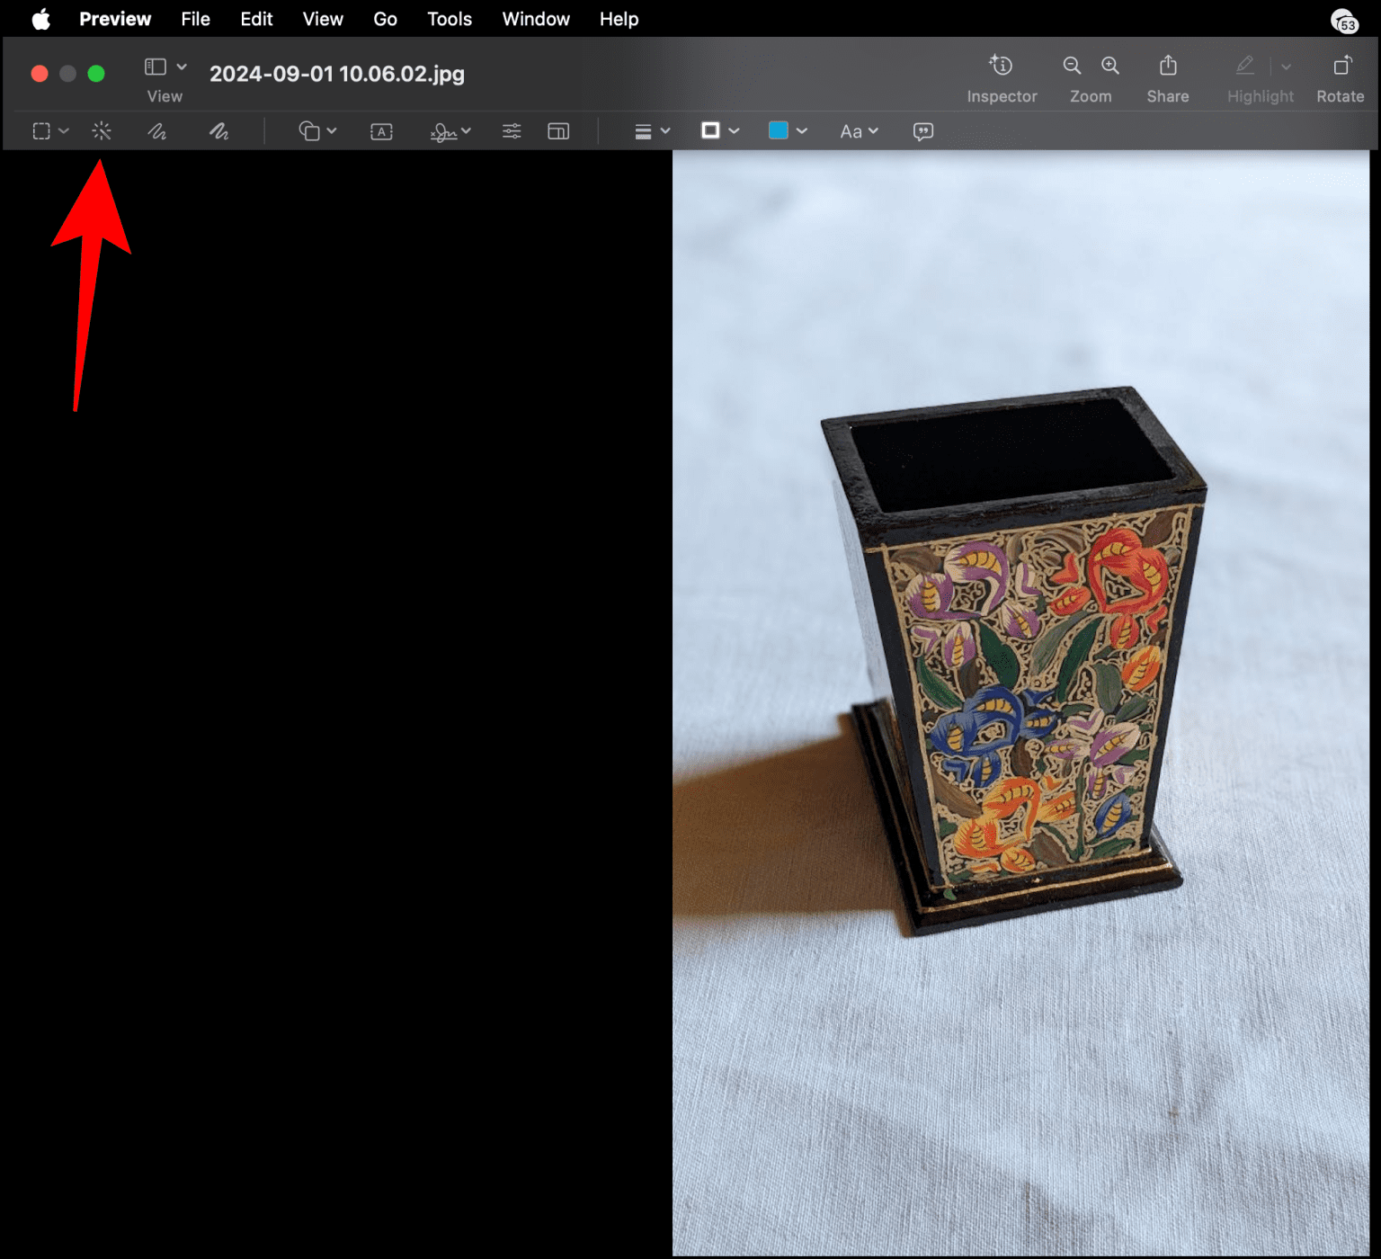
Task: Select the Draw tool
Action: tap(218, 131)
